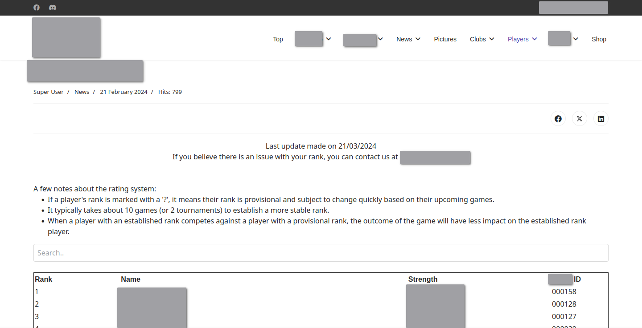Click the player ID 000128 cell
642x328 pixels.
point(564,304)
